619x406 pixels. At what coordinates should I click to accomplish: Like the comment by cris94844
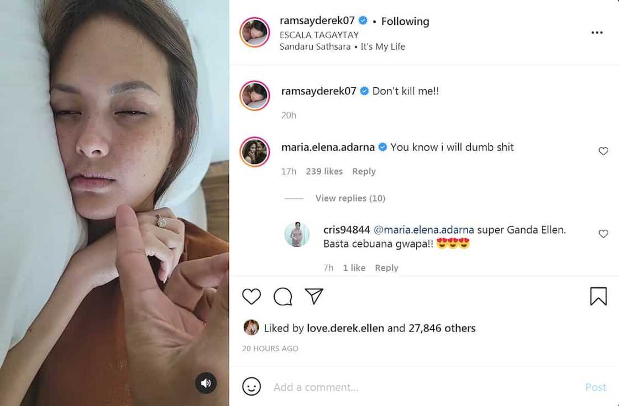tap(603, 234)
